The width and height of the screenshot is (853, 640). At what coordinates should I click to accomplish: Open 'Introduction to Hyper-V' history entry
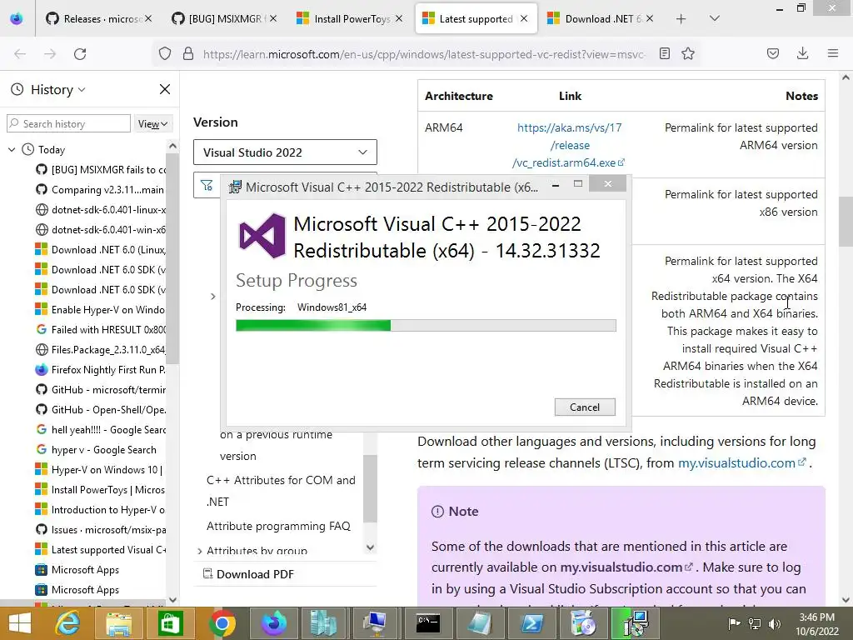pos(101,510)
